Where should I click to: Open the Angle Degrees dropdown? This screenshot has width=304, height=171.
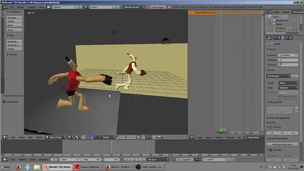pyautogui.click(x=288, y=87)
